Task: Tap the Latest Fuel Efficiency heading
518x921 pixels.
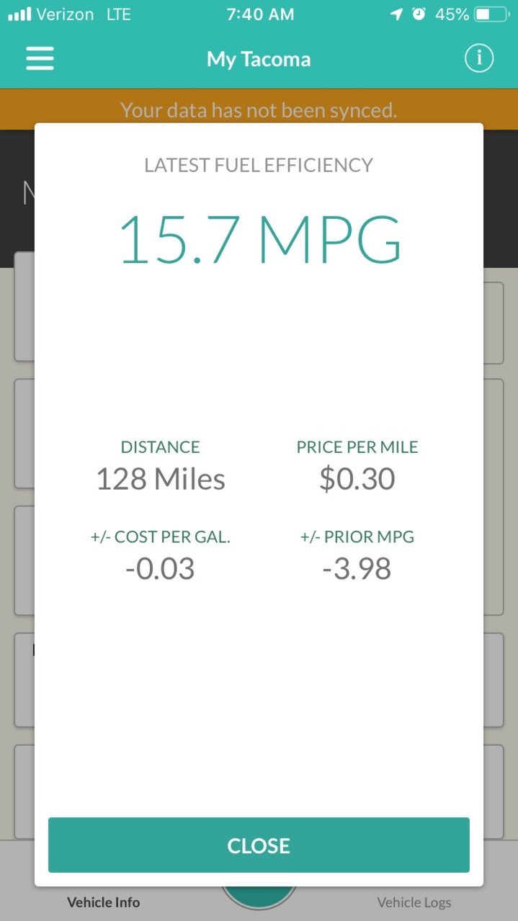Action: pos(259,165)
